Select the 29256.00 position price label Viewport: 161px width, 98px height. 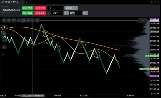154,56
